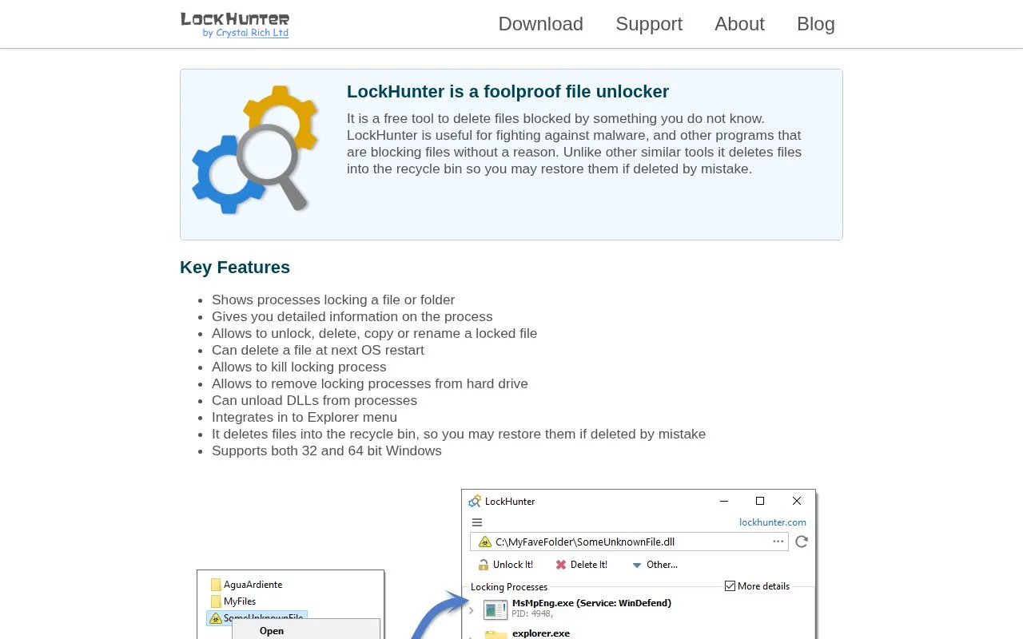This screenshot has height=639, width=1023.
Task: Follow the lockhunter.com link in the window
Action: point(773,522)
